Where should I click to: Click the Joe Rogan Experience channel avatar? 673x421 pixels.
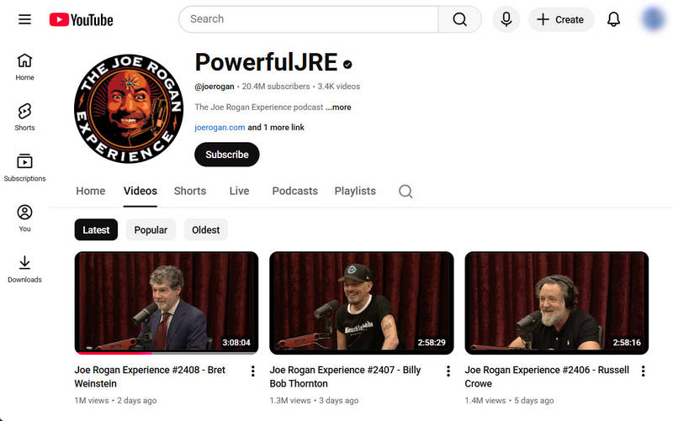129,108
